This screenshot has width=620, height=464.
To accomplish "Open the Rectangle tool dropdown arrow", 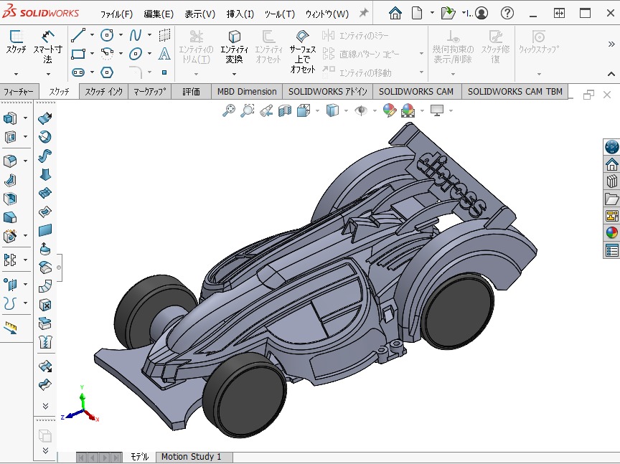I will pos(92,53).
